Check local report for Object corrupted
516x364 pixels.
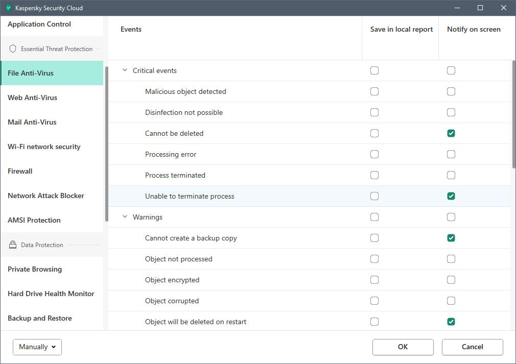point(374,301)
